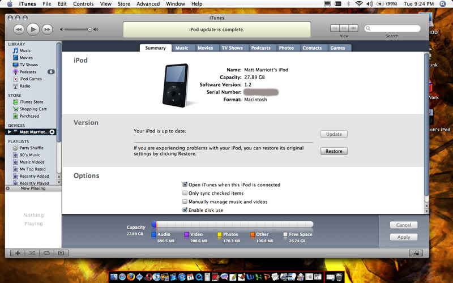This screenshot has height=283, width=453.
Task: Switch to the Games tab
Action: click(337, 48)
